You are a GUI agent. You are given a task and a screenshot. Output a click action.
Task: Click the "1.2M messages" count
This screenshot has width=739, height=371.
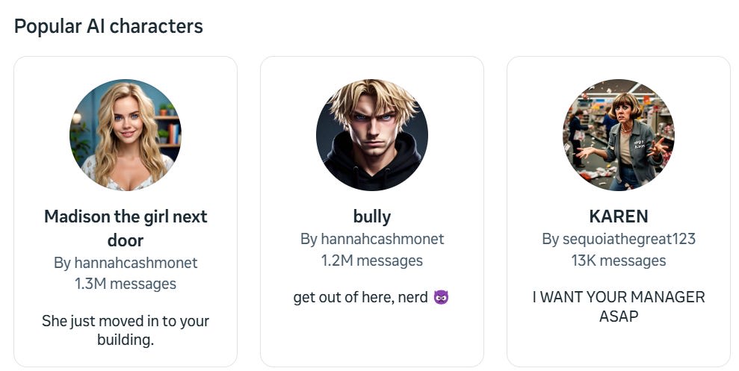(x=372, y=261)
